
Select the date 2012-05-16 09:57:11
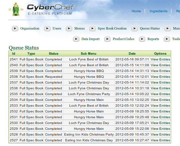(132, 59)
